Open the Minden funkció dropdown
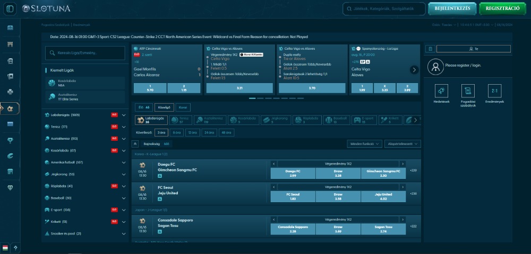This screenshot has width=531, height=254. click(x=364, y=143)
